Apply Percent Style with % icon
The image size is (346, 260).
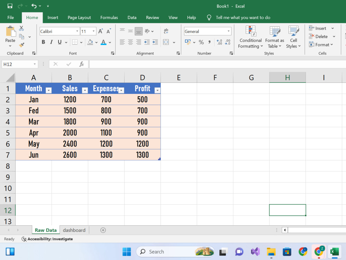tap(201, 42)
